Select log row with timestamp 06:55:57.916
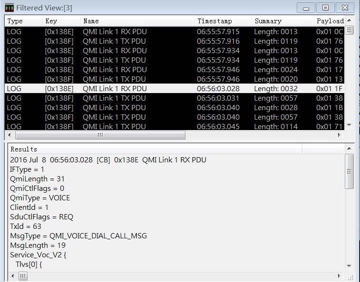 175,41
